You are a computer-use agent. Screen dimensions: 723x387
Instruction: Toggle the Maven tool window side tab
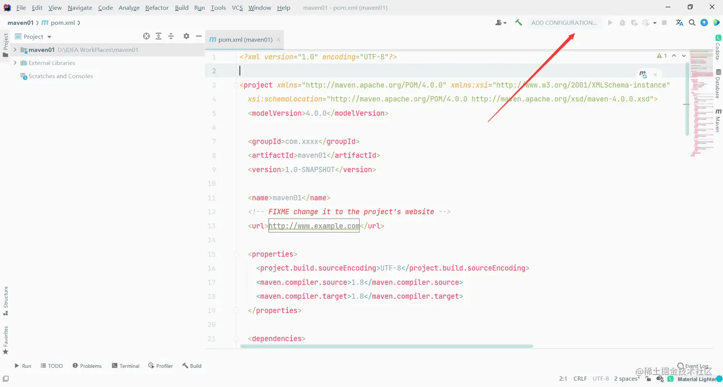[717, 120]
